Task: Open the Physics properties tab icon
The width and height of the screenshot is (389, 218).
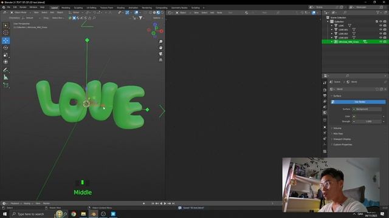Action: 325,133
